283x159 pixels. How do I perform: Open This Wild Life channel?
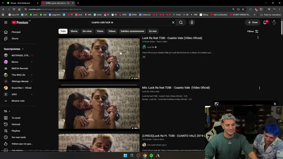pyautogui.click(x=19, y=75)
